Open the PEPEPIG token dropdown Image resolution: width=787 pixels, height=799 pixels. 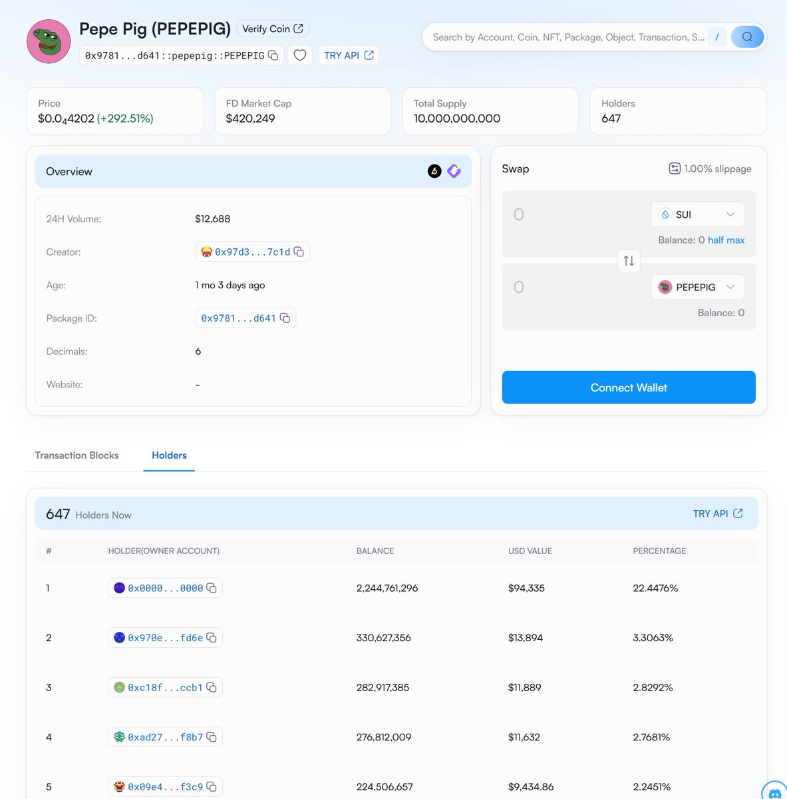[x=697, y=287]
